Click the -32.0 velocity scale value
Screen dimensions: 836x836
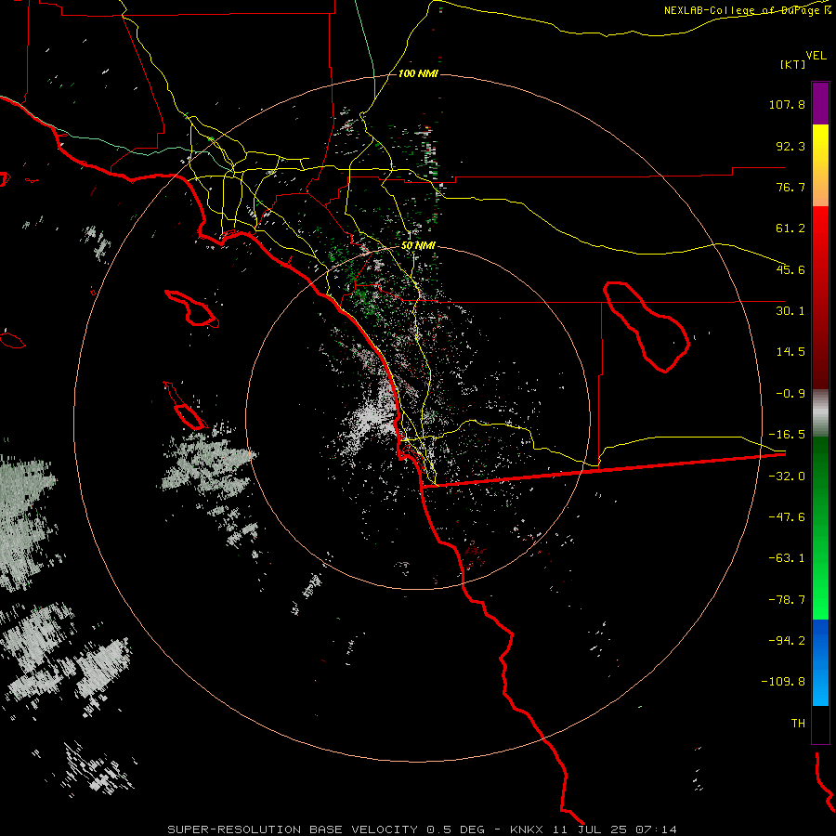[787, 477]
